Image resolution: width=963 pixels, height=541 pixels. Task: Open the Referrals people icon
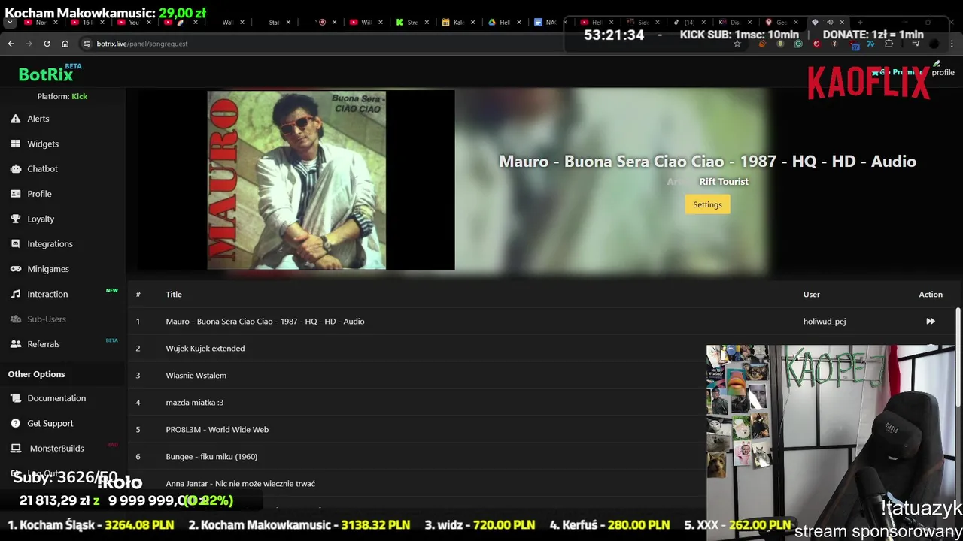15,344
